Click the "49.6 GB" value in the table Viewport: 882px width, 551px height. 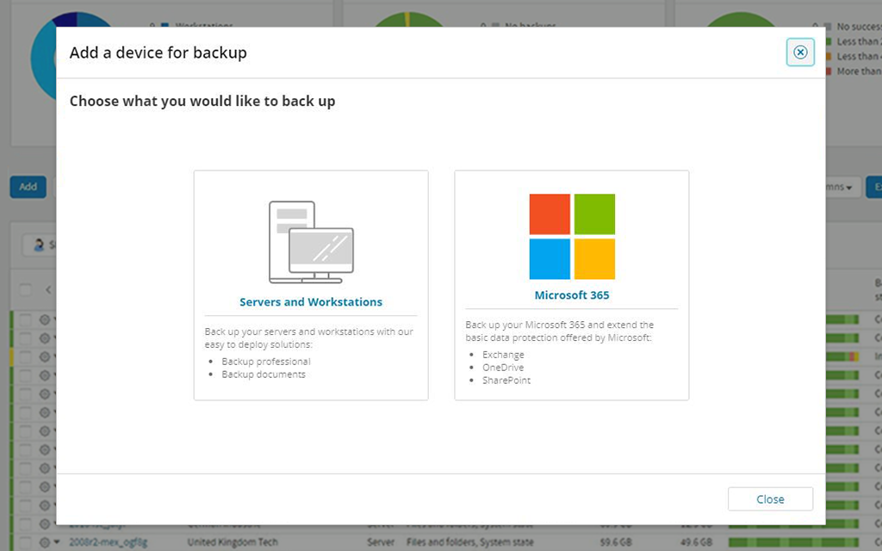click(696, 542)
